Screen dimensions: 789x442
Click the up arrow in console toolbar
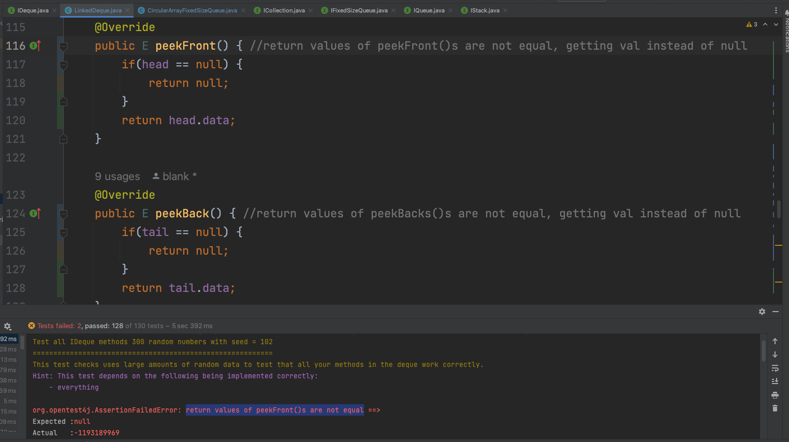pyautogui.click(x=775, y=341)
